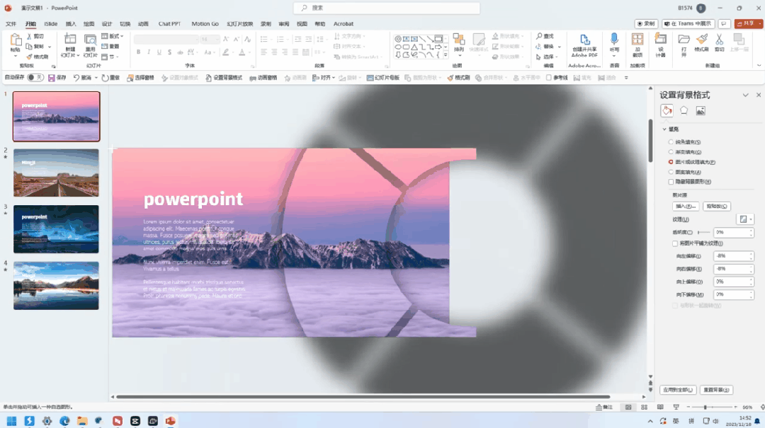
Task: Click Reset Background (重置背景) button
Action: click(717, 390)
